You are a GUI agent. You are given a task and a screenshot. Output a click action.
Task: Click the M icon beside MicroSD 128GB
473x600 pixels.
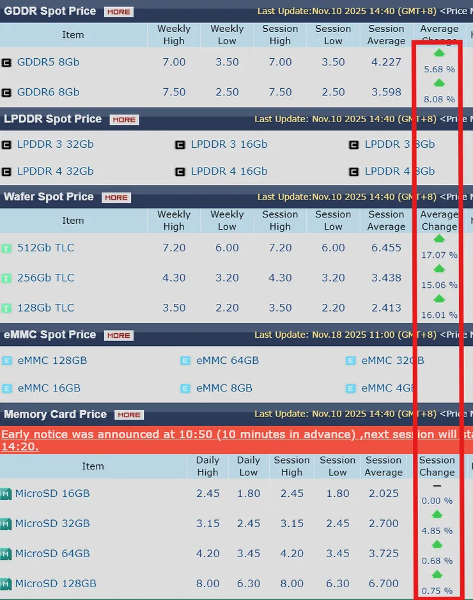[x=5, y=584]
